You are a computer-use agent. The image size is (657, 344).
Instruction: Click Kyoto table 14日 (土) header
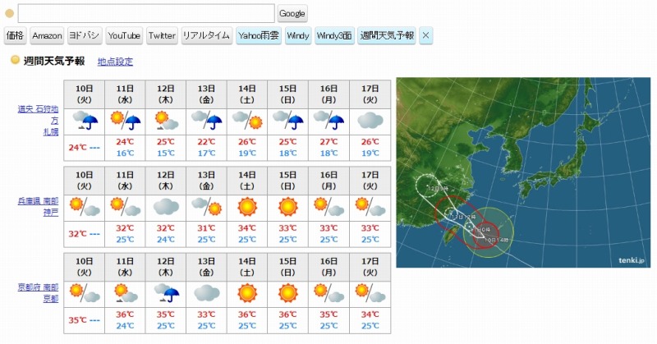pyautogui.click(x=247, y=267)
